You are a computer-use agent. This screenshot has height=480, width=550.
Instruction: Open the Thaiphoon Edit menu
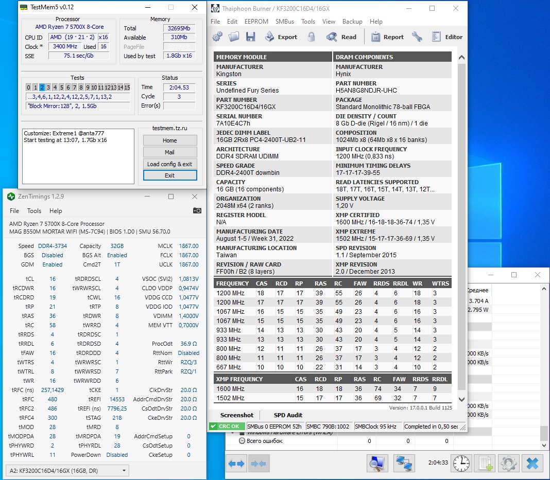pos(232,22)
